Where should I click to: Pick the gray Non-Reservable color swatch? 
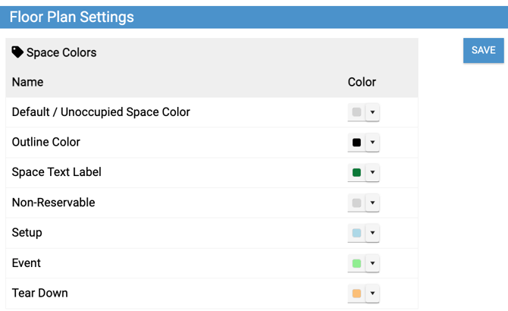(356, 203)
